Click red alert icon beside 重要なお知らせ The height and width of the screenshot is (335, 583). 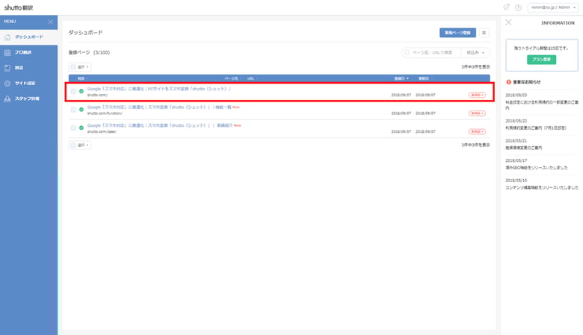tap(508, 82)
